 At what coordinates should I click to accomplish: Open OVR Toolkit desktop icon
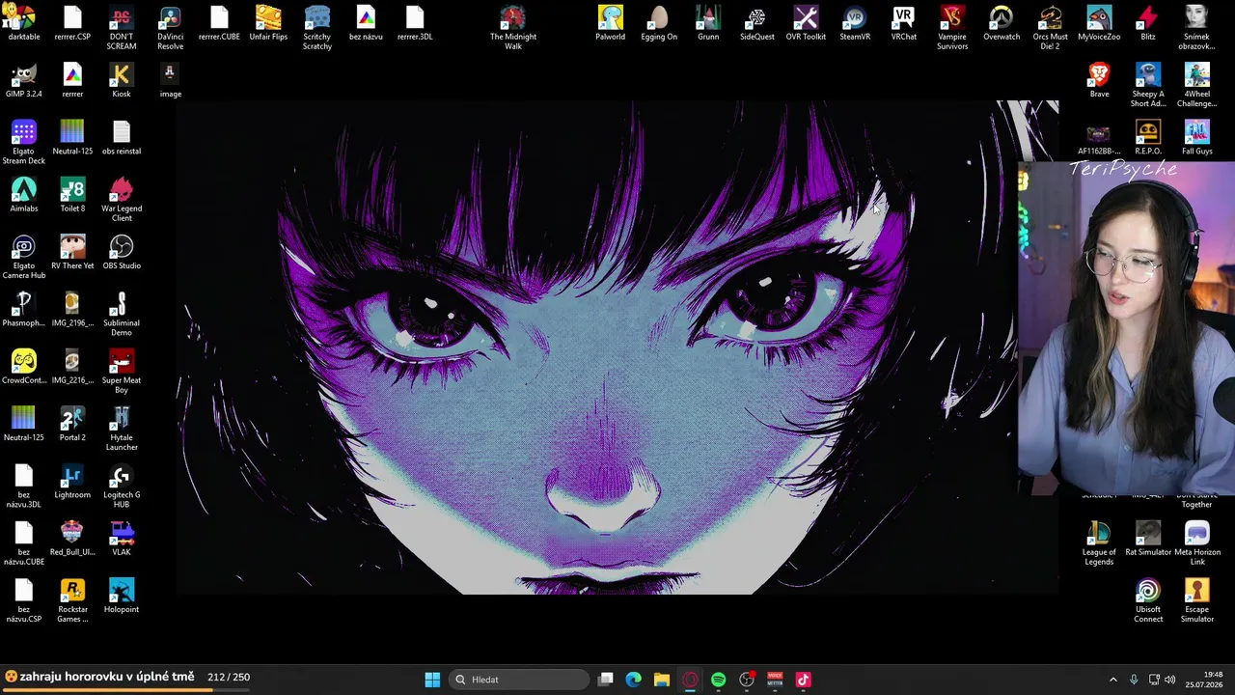click(806, 24)
